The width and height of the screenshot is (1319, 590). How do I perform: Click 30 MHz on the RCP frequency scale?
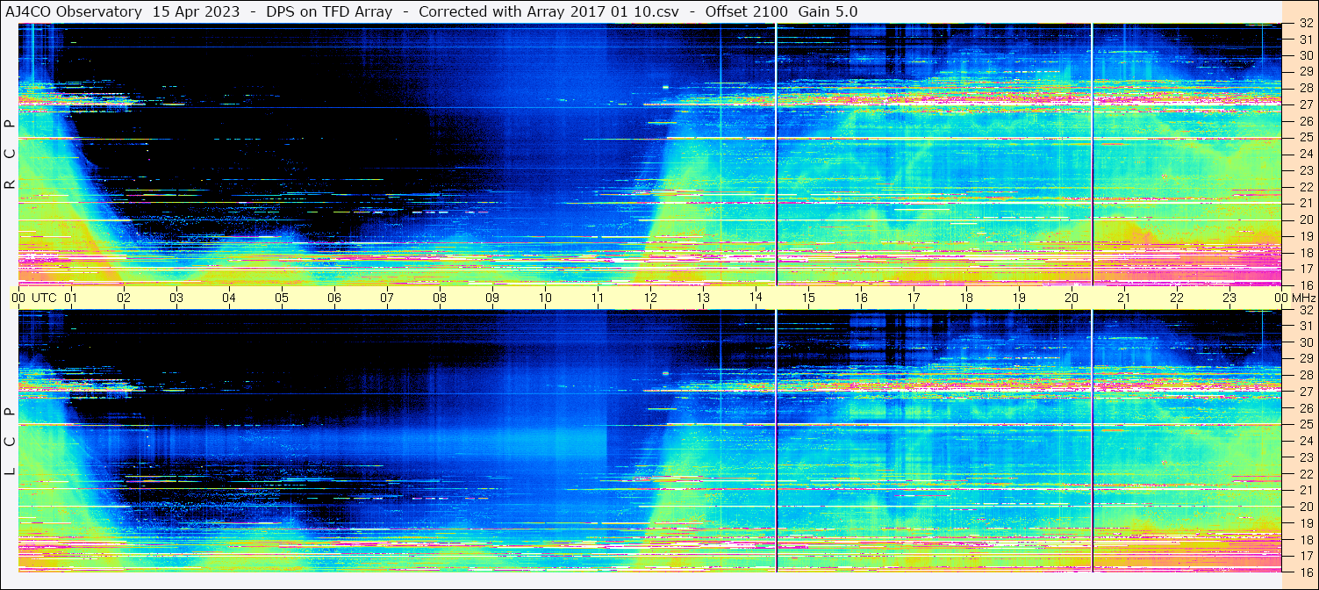coord(1306,55)
